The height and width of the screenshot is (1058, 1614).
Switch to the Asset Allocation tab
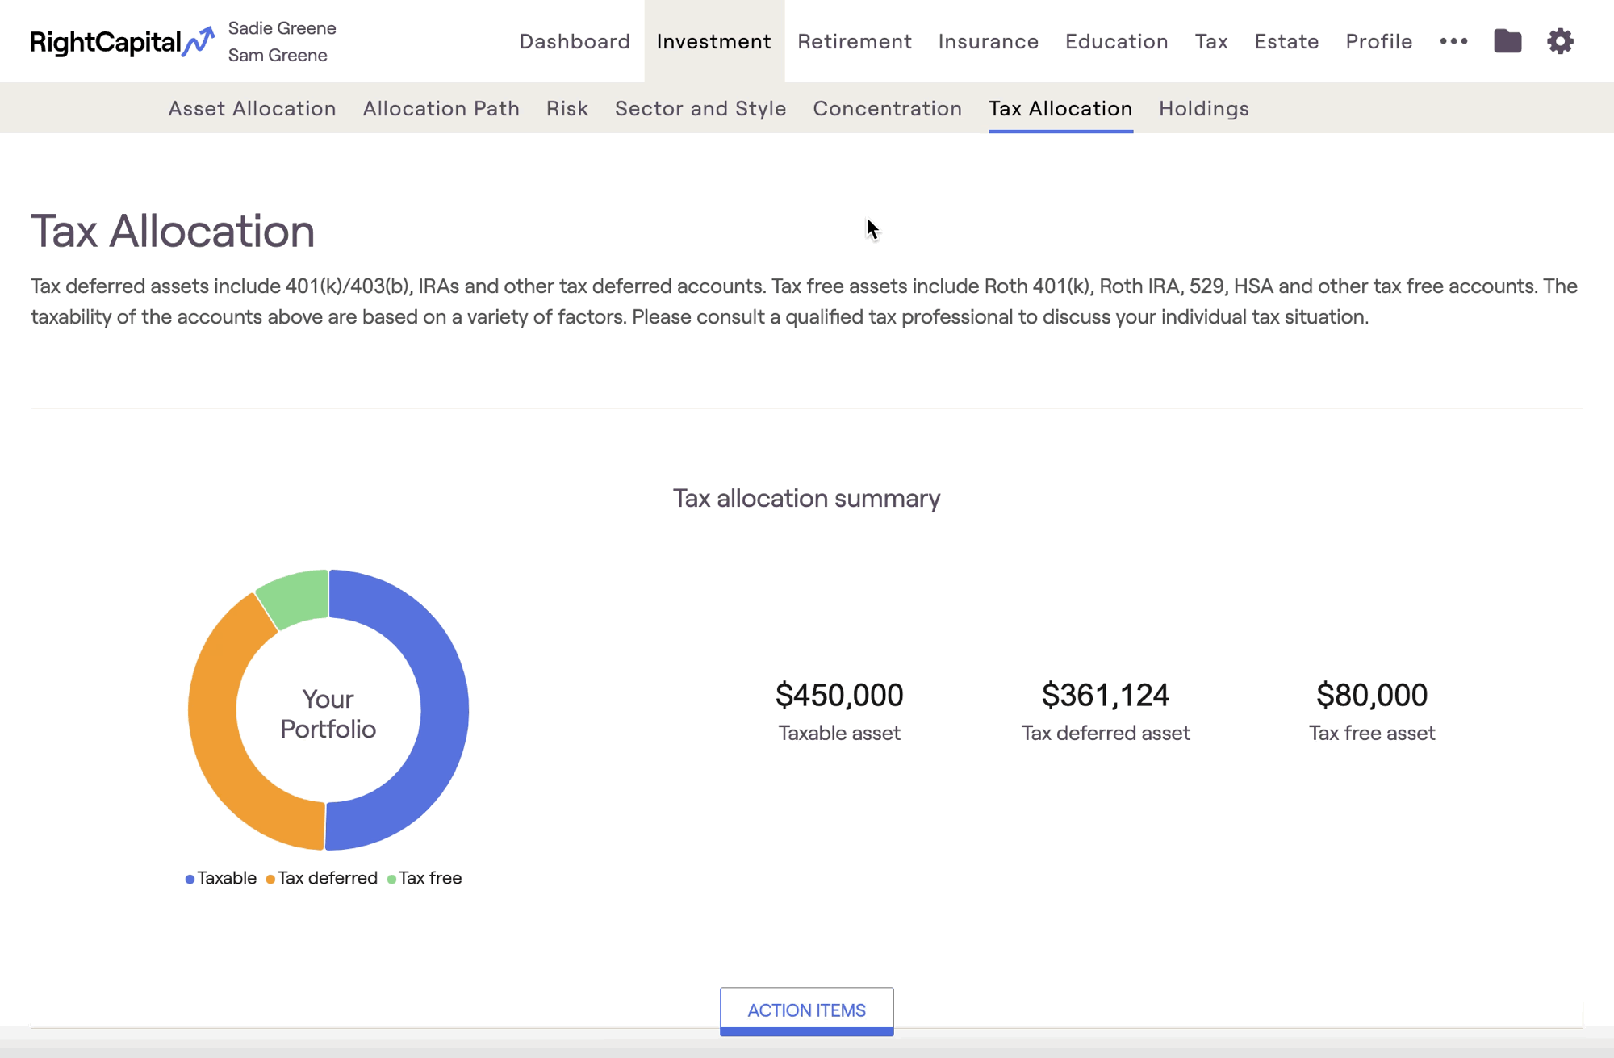252,108
